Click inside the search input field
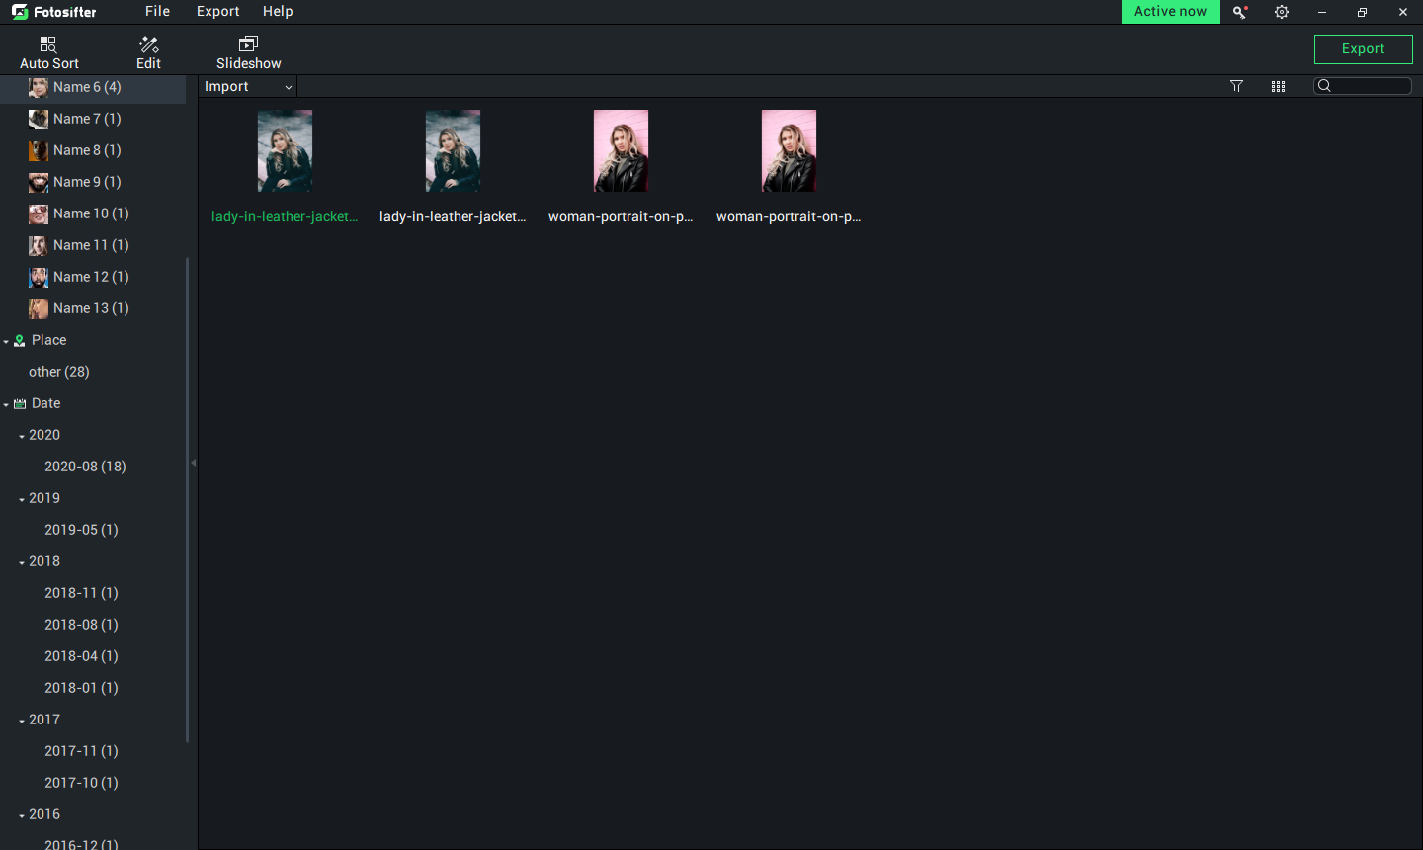Screen dimensions: 1423x850 (1363, 86)
